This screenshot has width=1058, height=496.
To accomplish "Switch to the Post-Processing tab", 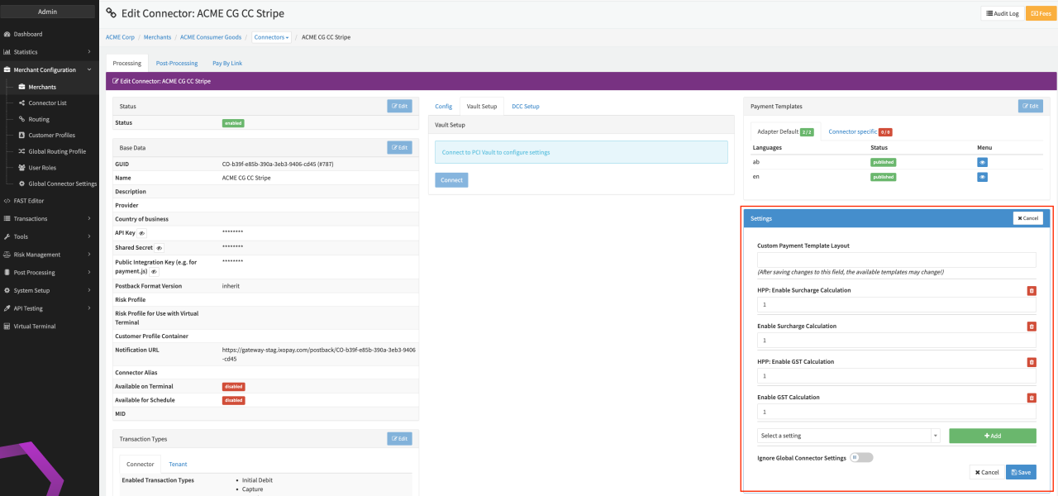I will pos(176,63).
